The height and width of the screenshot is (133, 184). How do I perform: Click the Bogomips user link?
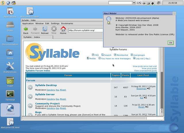[141, 89]
